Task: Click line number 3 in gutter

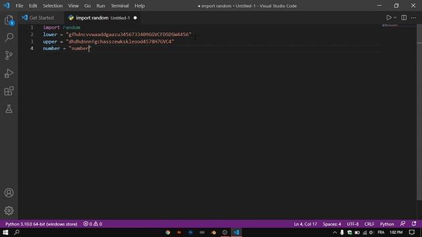Action: [32, 41]
